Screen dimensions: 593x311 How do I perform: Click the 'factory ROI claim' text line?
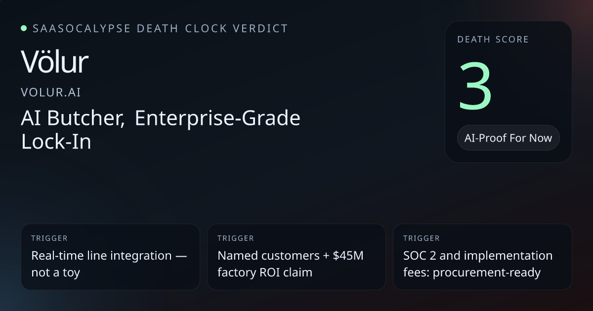[265, 272]
